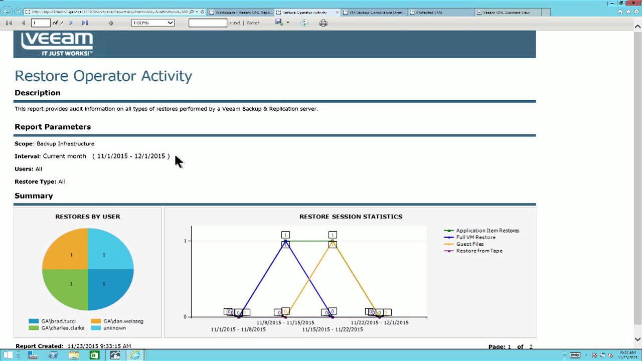
Task: Reload the page via the address bar refresh
Action: [x=202, y=12]
